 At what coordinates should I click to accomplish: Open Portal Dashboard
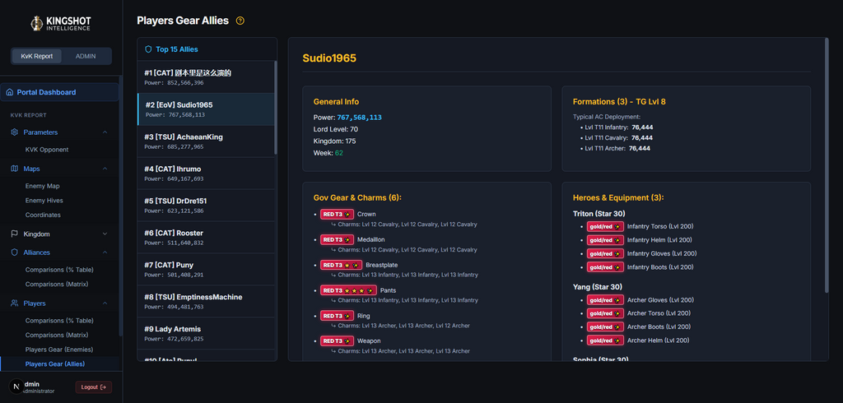click(59, 92)
